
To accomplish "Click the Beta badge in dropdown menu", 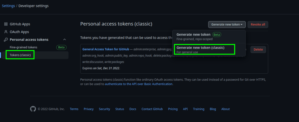I will click(x=217, y=34).
